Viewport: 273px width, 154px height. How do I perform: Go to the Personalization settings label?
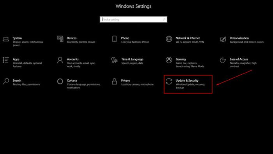pos(239,38)
